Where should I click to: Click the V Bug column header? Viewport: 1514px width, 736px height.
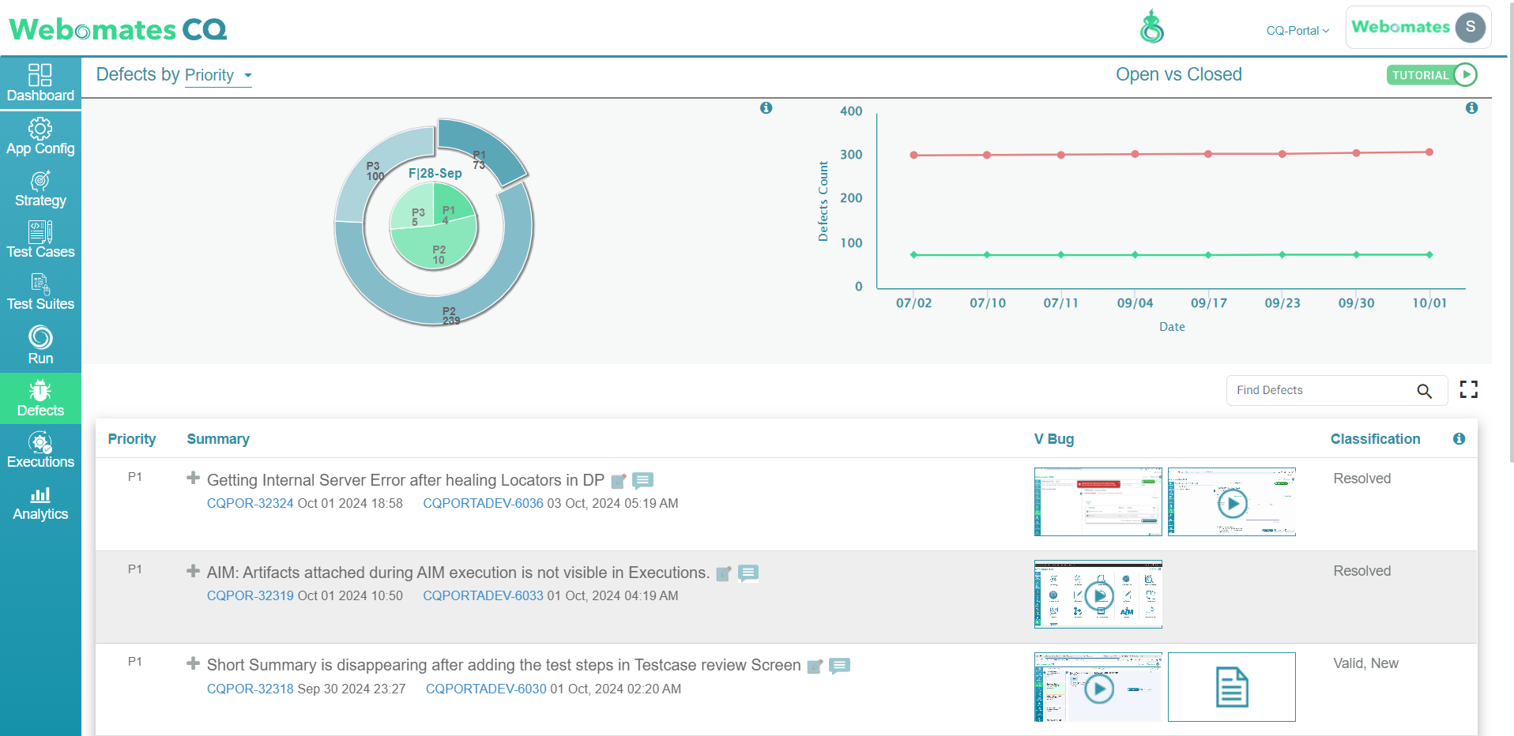1054,439
